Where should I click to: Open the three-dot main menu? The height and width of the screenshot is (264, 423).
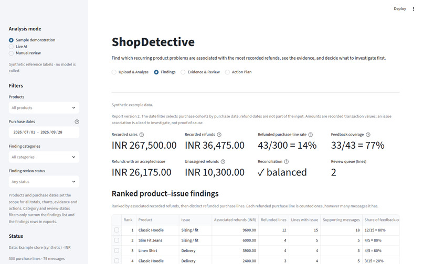(x=413, y=9)
